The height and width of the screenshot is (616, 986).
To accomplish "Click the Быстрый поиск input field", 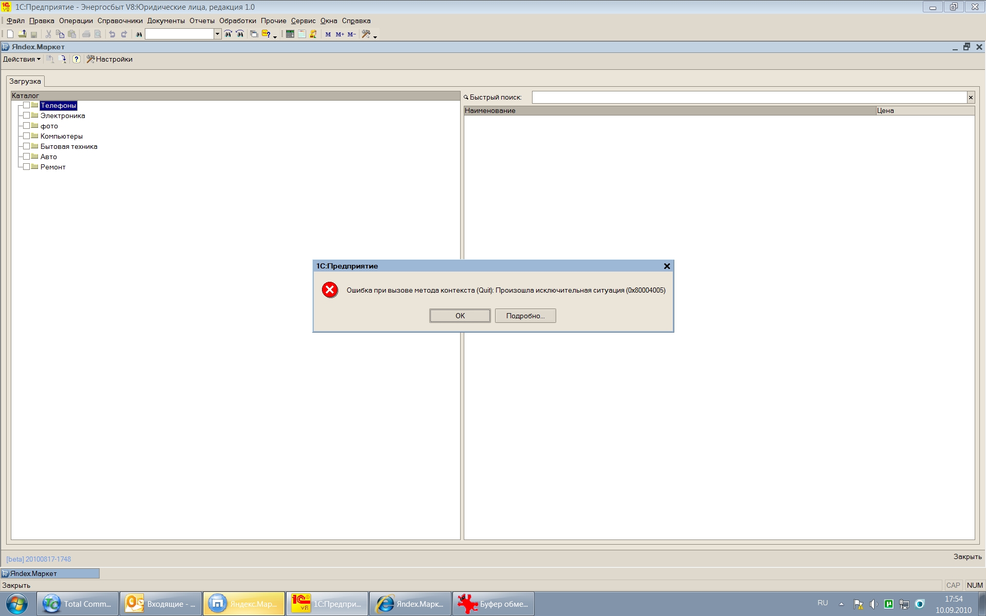I will (x=749, y=98).
